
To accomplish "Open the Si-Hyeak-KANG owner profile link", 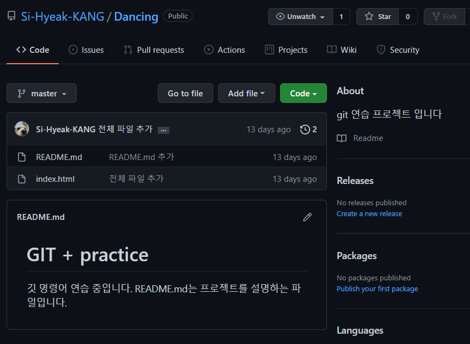I will tap(63, 16).
